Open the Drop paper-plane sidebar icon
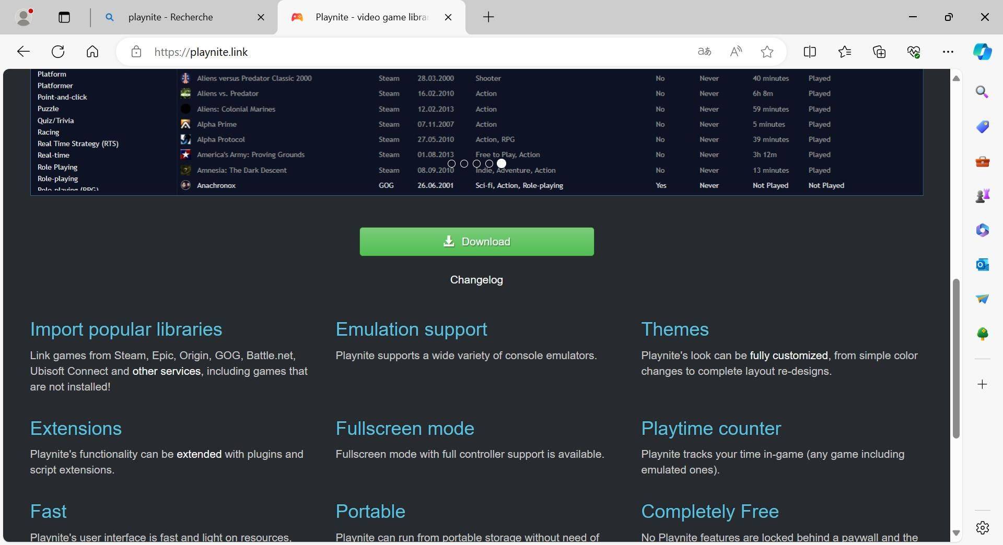 point(983,299)
